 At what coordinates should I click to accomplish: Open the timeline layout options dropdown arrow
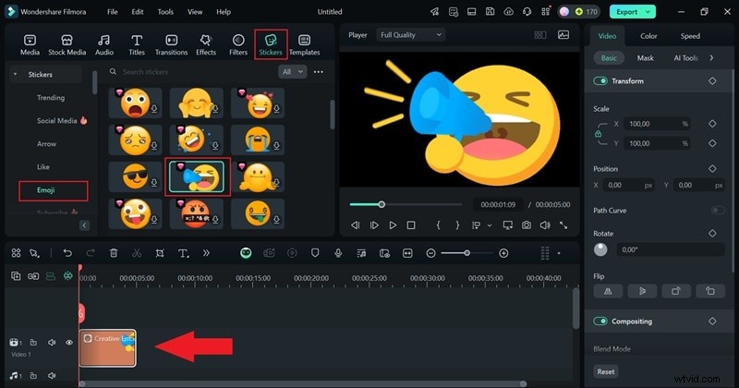(559, 253)
